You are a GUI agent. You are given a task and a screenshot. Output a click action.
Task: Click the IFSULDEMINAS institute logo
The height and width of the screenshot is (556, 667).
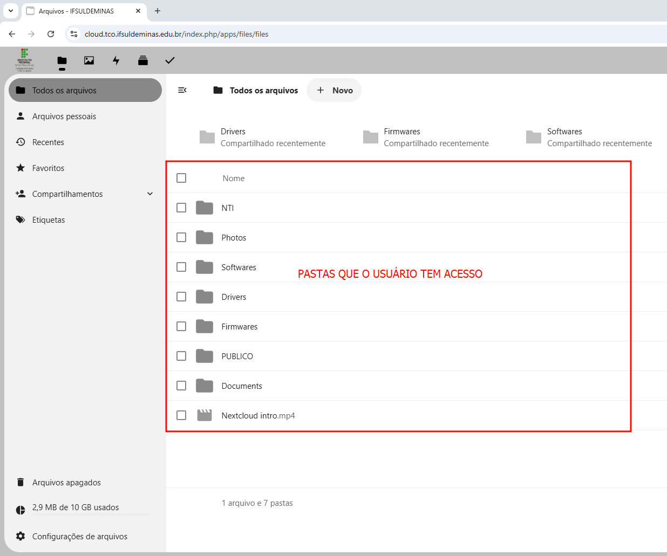(x=24, y=60)
